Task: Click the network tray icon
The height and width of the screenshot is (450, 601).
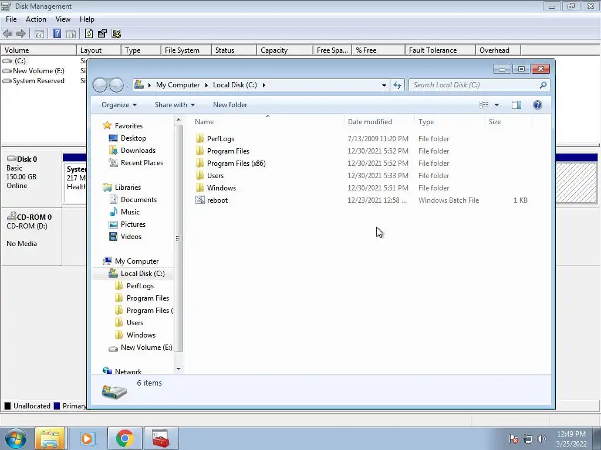Action: click(528, 439)
